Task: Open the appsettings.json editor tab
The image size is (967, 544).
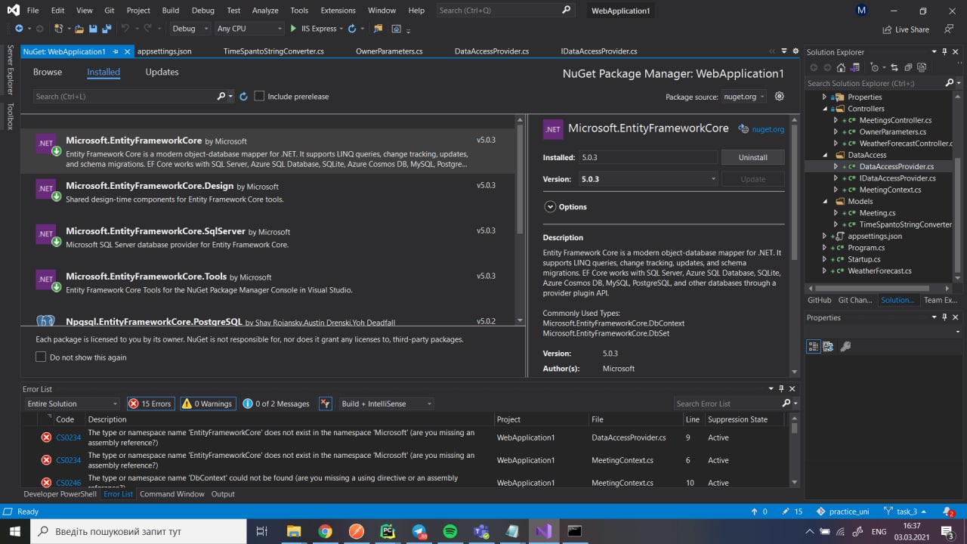Action: click(x=164, y=51)
